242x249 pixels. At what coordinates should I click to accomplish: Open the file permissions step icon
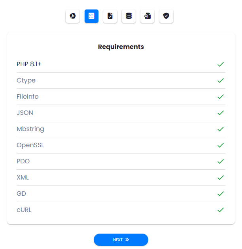110,16
